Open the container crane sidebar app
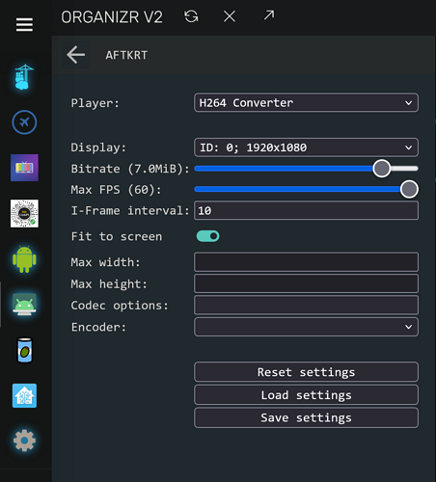This screenshot has width=436, height=482. [24, 77]
